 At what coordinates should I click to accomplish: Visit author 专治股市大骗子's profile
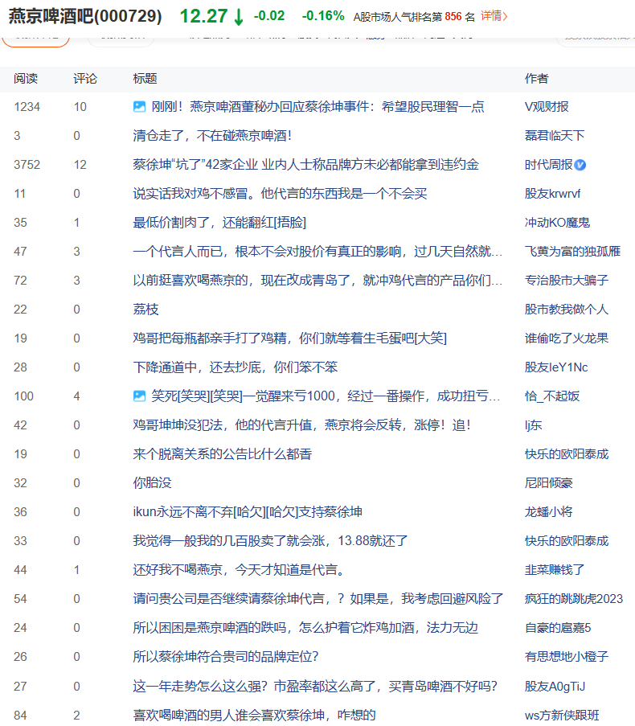[x=567, y=281]
